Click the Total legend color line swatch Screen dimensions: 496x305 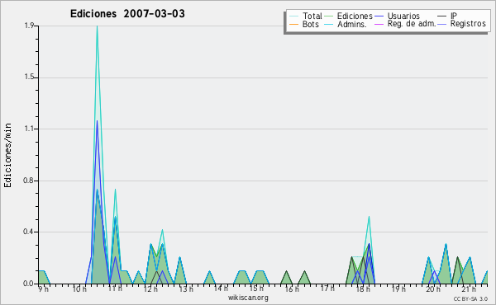[x=293, y=16]
